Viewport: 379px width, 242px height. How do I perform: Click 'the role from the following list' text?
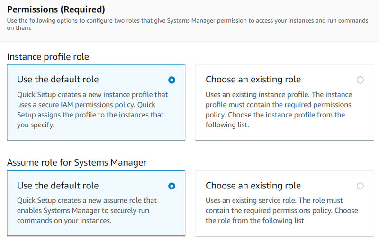(255, 221)
